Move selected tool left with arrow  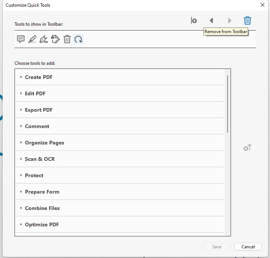pos(212,20)
